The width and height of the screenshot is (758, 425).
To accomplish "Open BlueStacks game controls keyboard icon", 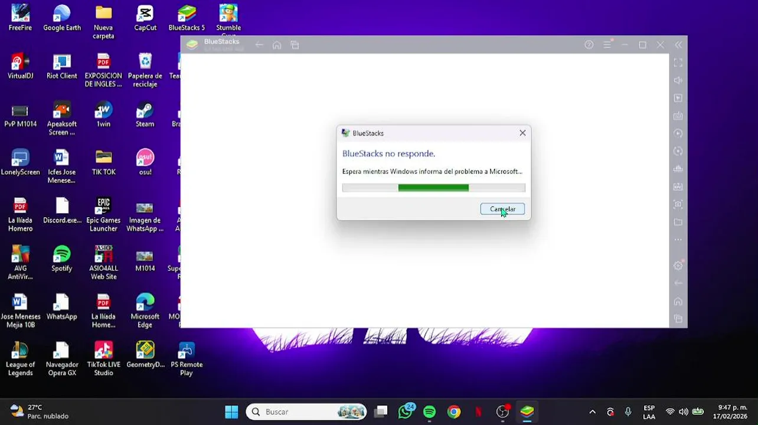I will point(678,116).
